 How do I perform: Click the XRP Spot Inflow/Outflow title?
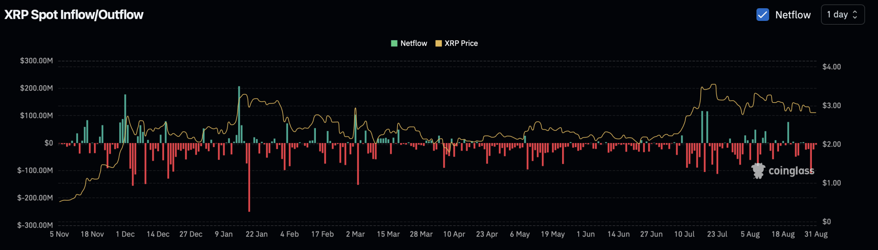coord(74,15)
